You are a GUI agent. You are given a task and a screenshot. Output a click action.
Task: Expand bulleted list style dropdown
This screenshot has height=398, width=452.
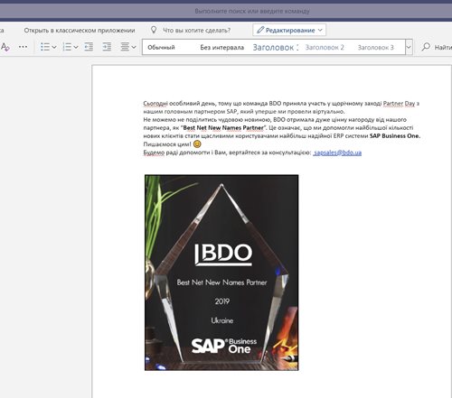(x=54, y=47)
